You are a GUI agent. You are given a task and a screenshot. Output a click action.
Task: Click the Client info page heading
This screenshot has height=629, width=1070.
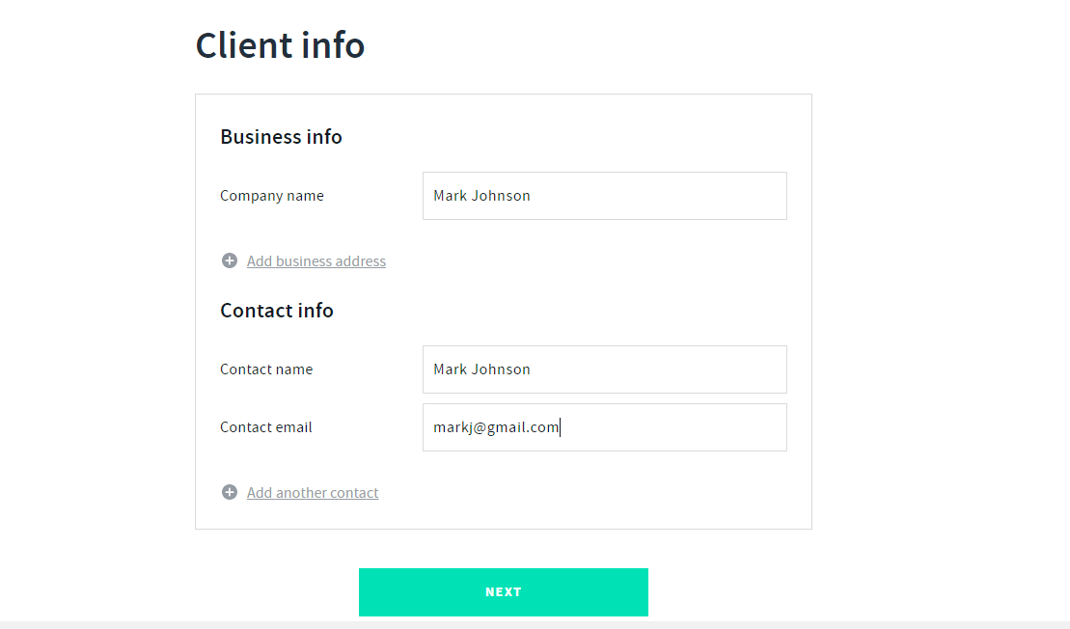point(280,45)
